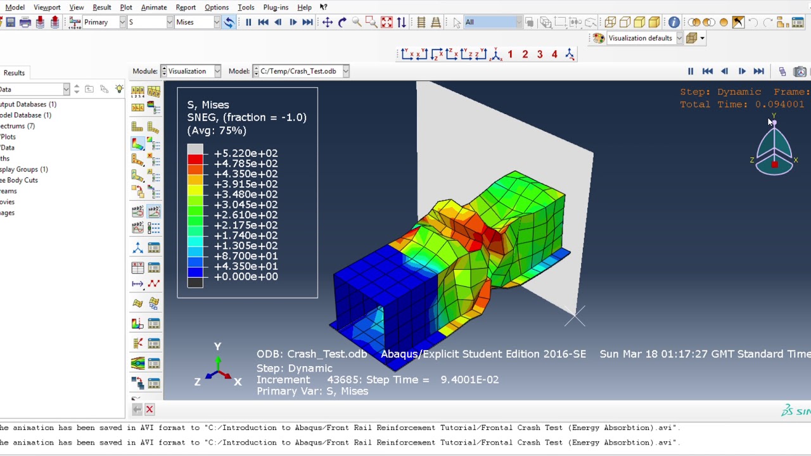This screenshot has height=456, width=811.
Task: Apply saved view number 3
Action: click(540, 54)
